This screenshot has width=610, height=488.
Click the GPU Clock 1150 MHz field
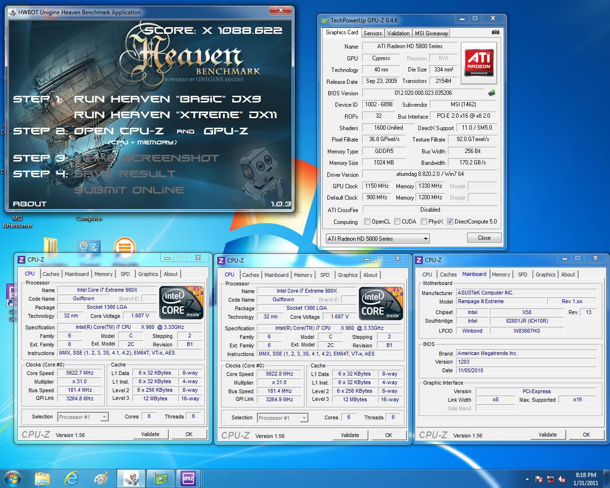[x=377, y=186]
